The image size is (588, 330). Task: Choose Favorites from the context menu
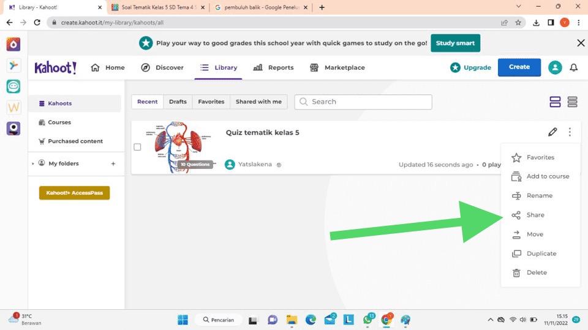(x=540, y=157)
